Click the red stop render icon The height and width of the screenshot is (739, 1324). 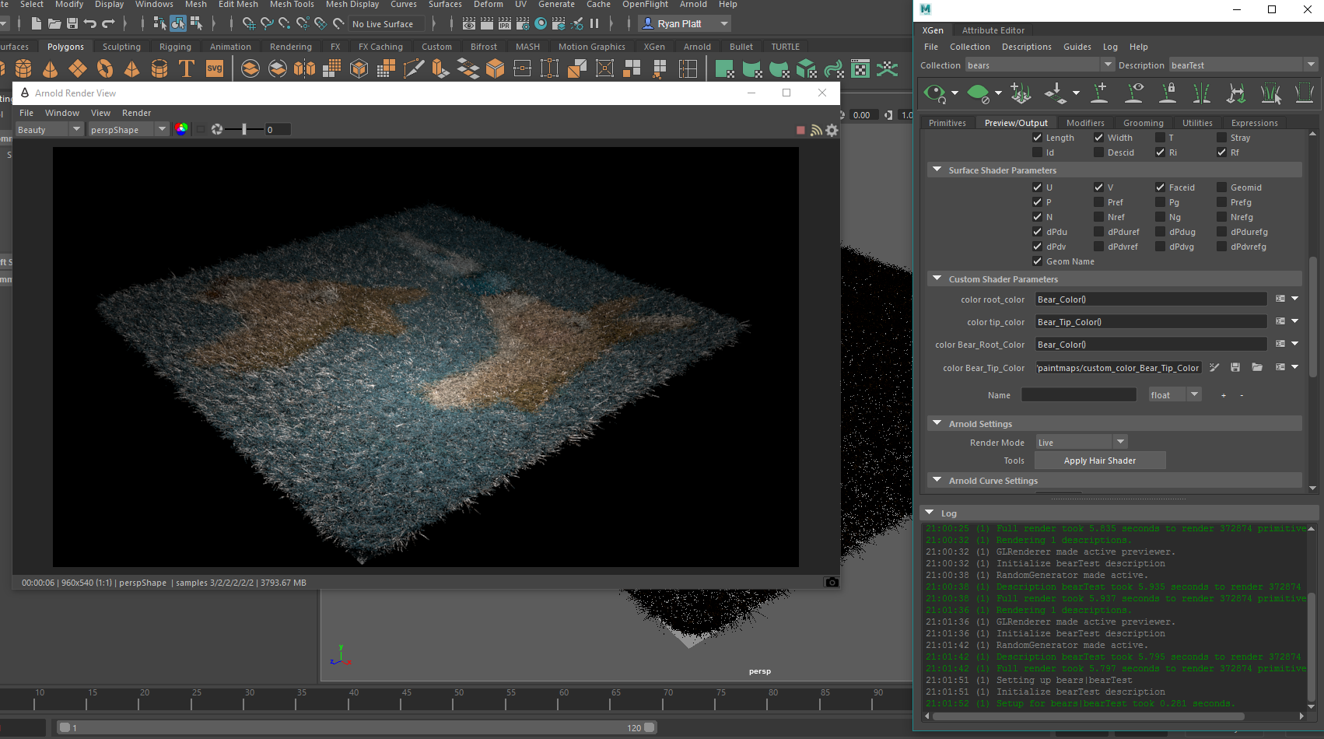[x=800, y=130]
